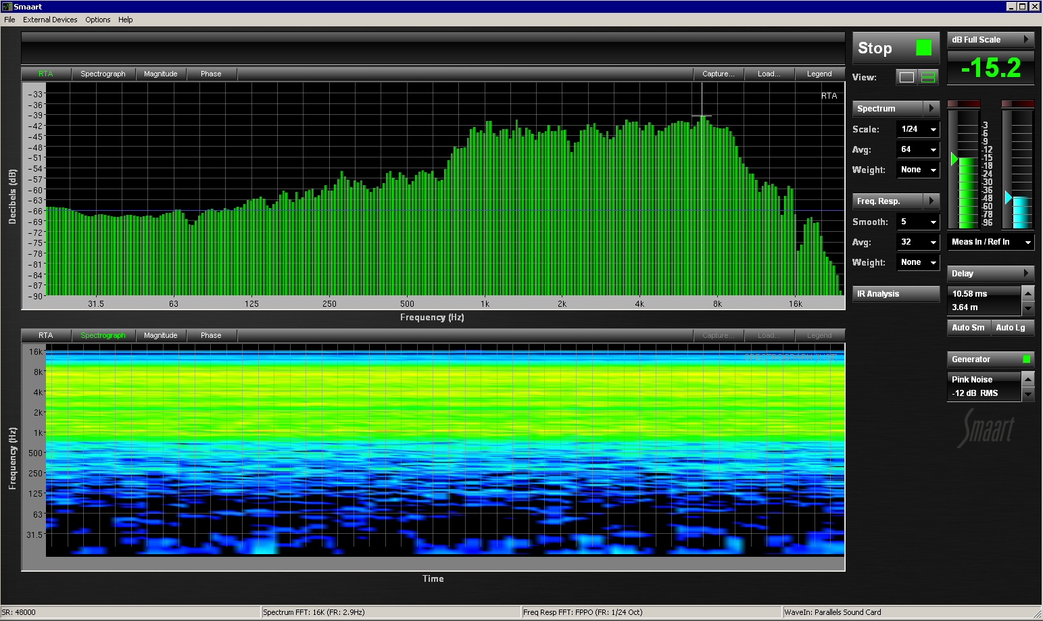Open the Spectrum Weight dropdown
This screenshot has height=621, width=1043.
coord(918,170)
